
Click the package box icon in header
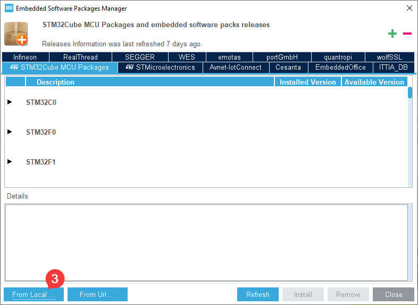pos(16,34)
